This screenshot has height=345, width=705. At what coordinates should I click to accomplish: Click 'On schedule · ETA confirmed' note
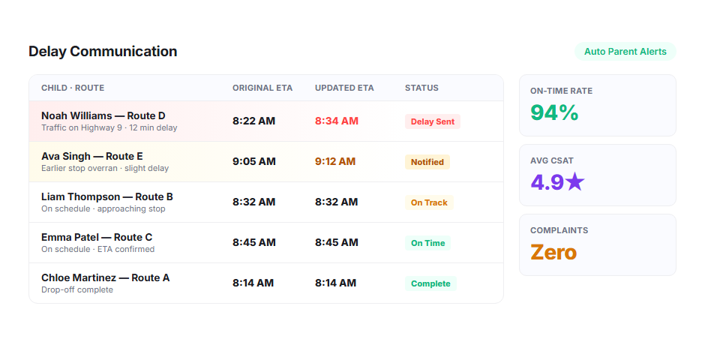98,249
